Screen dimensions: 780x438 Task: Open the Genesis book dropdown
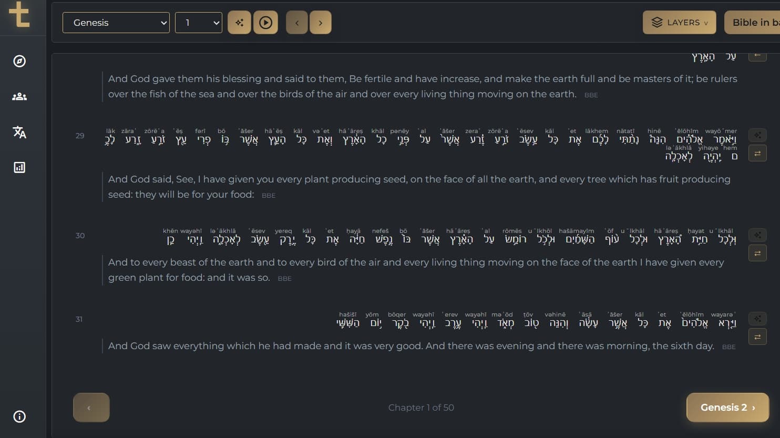point(116,23)
